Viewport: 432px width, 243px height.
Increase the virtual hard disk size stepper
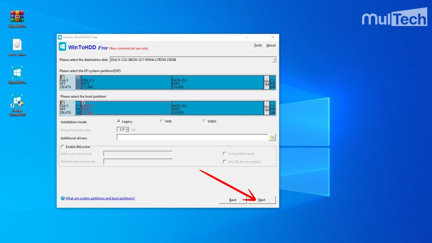click(127, 128)
